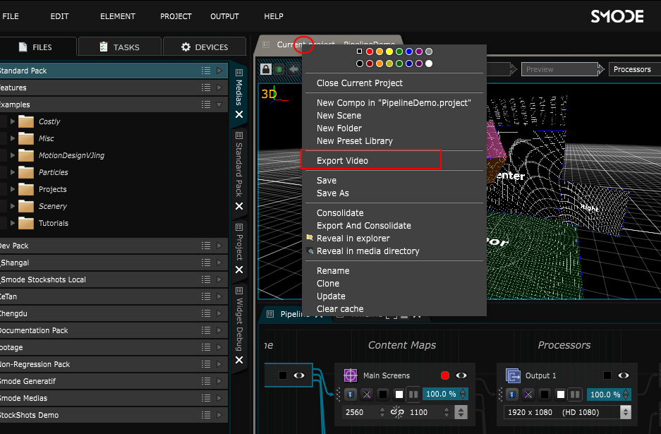Close the Standard Pack side tab
The height and width of the screenshot is (434, 661).
click(x=239, y=206)
